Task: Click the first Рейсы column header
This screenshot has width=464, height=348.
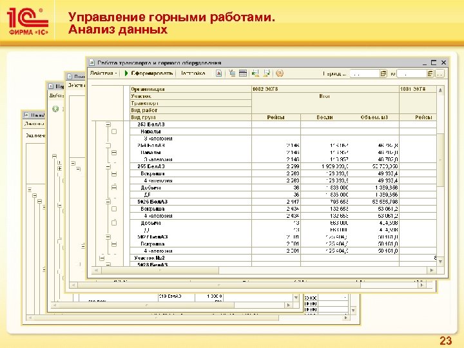Action: 276,117
